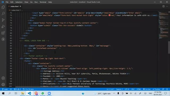170x96 pixels.
Task: Synchronize changes in status bar
Action: (x=11, y=89)
